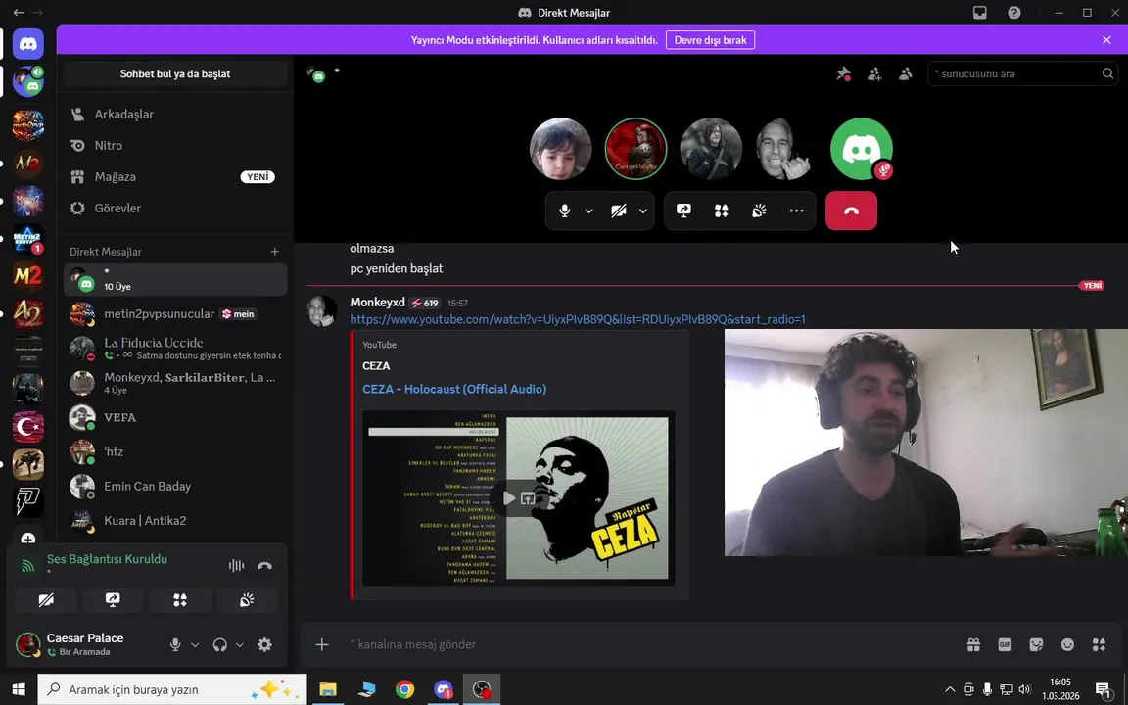Viewport: 1128px width, 705px height.
Task: Toggle member list icon
Action: pyautogui.click(x=905, y=73)
